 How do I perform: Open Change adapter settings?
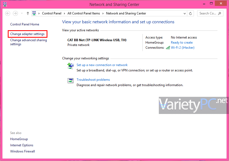click(x=27, y=34)
